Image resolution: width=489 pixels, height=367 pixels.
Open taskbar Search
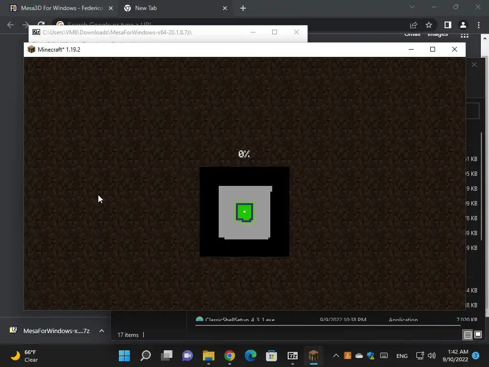[146, 356]
